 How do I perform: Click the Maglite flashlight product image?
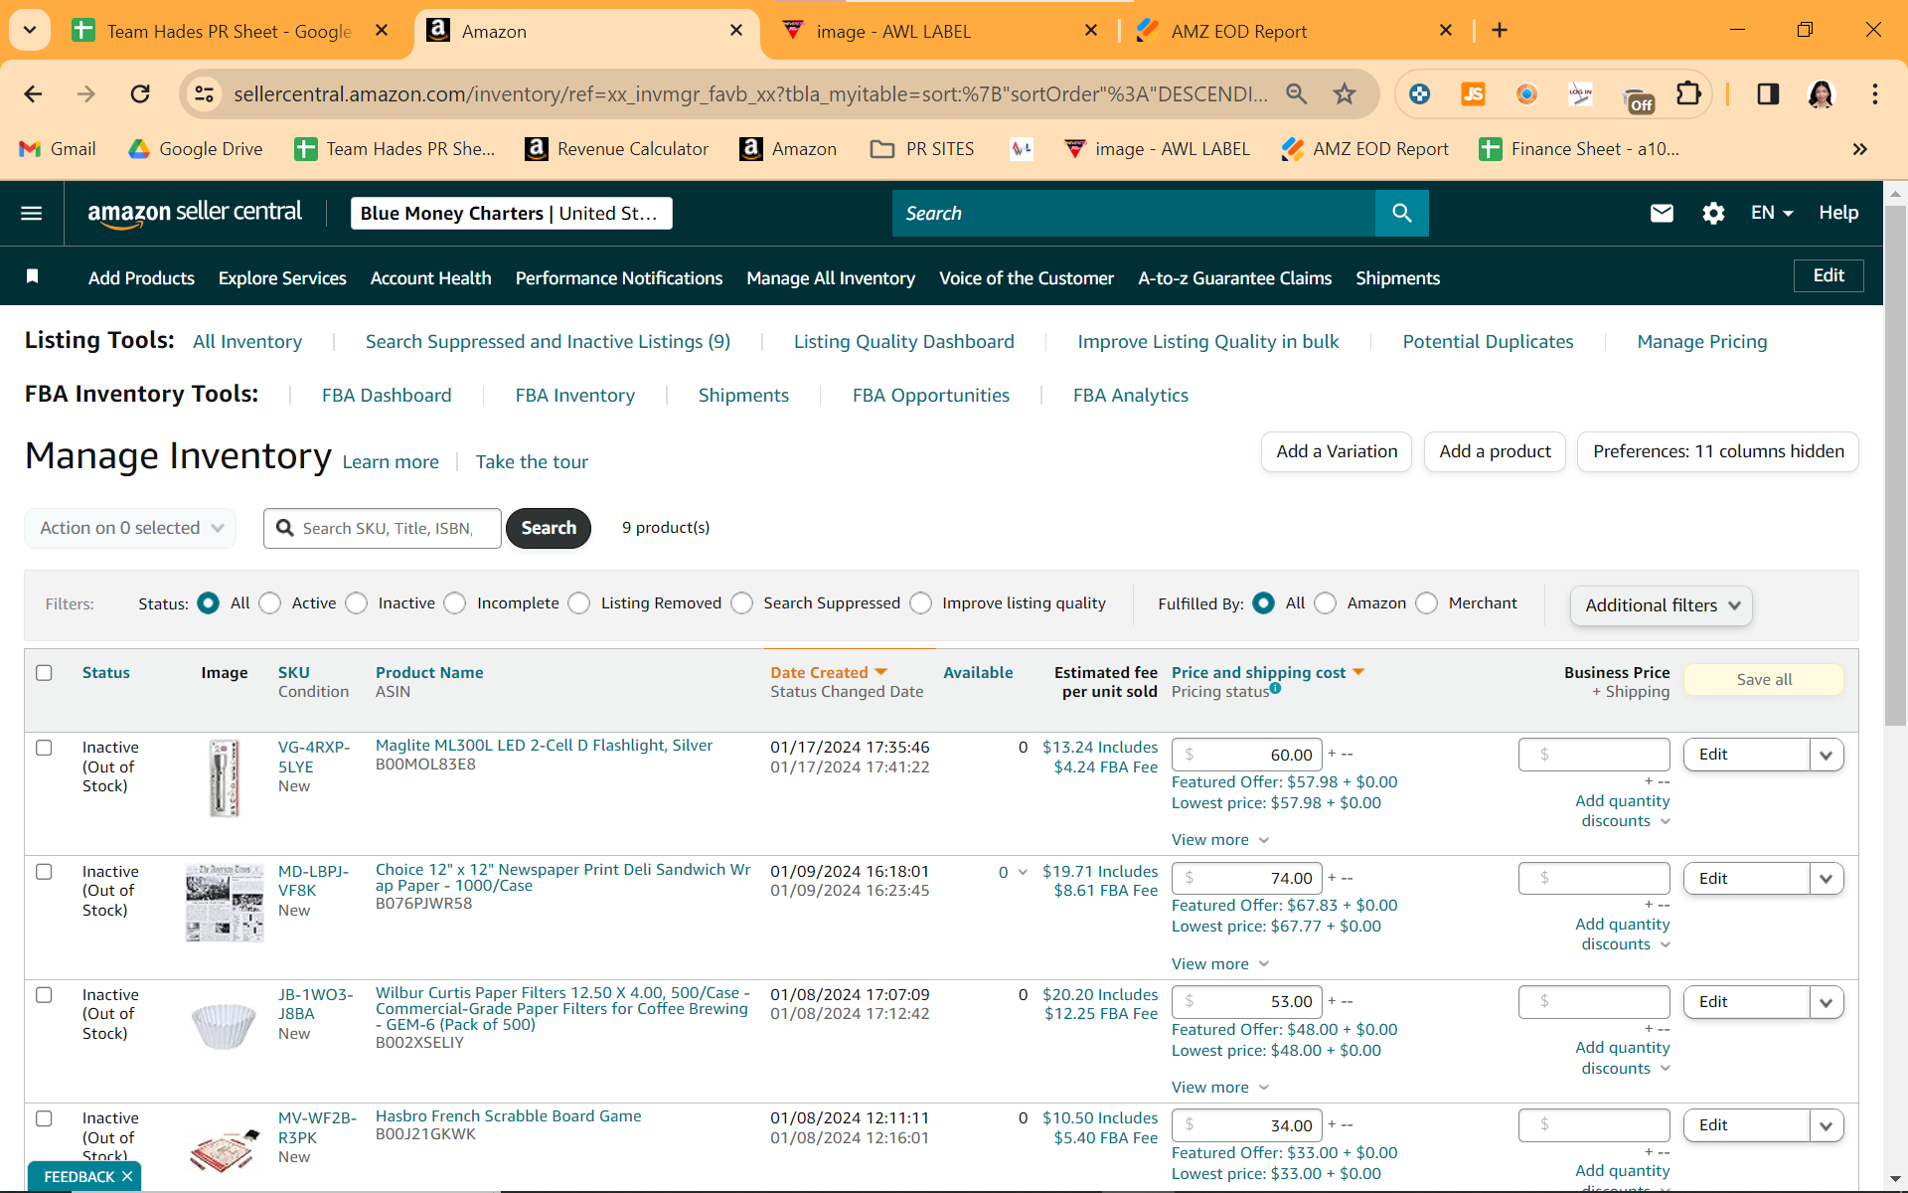225,778
